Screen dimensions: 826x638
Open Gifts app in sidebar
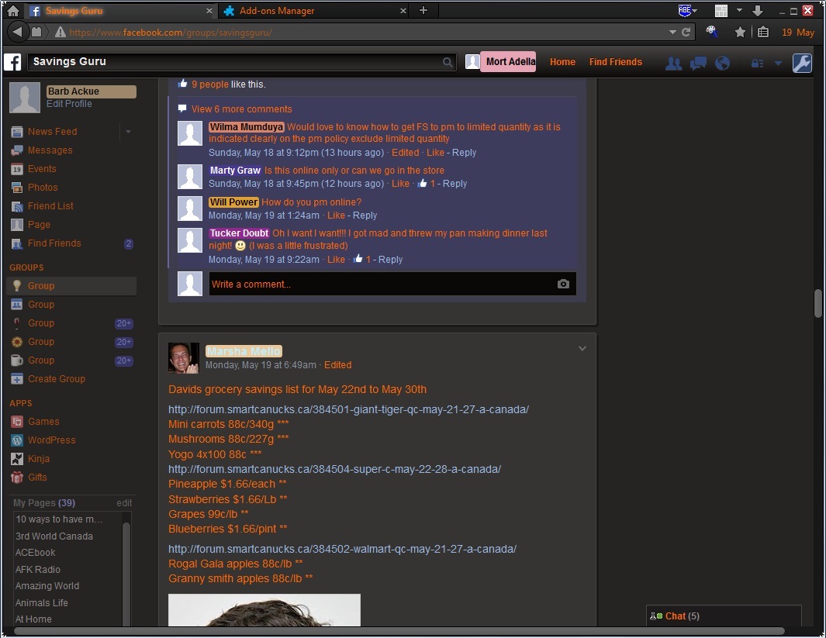[x=37, y=477]
